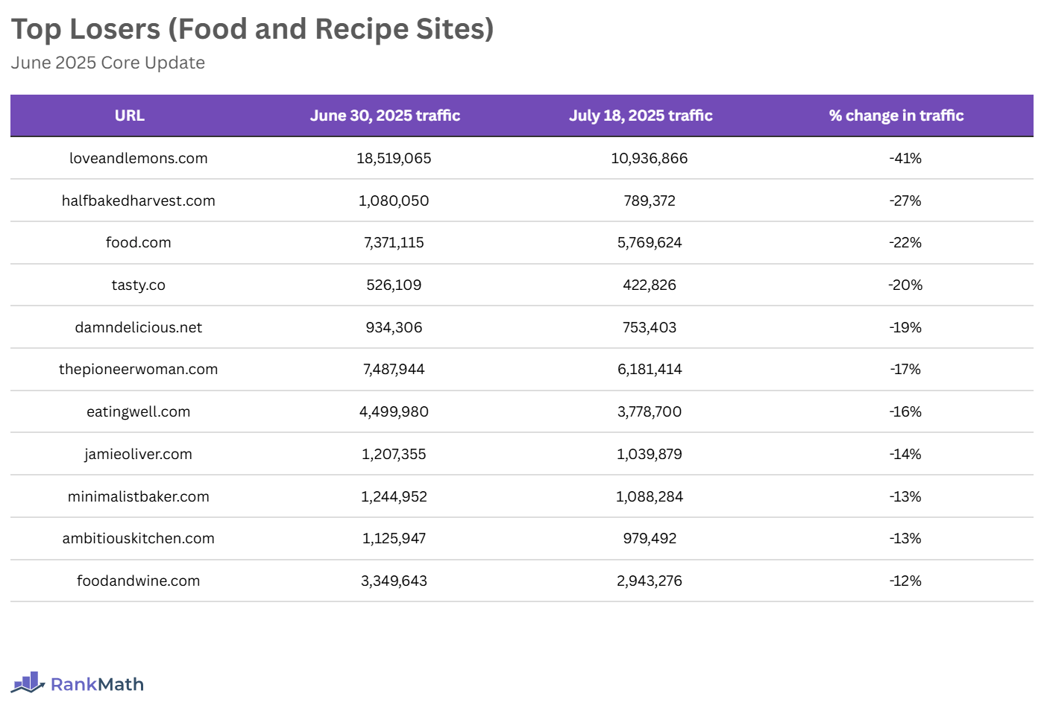This screenshot has height=708, width=1044.
Task: Click the -12% change value
Action: pos(905,581)
